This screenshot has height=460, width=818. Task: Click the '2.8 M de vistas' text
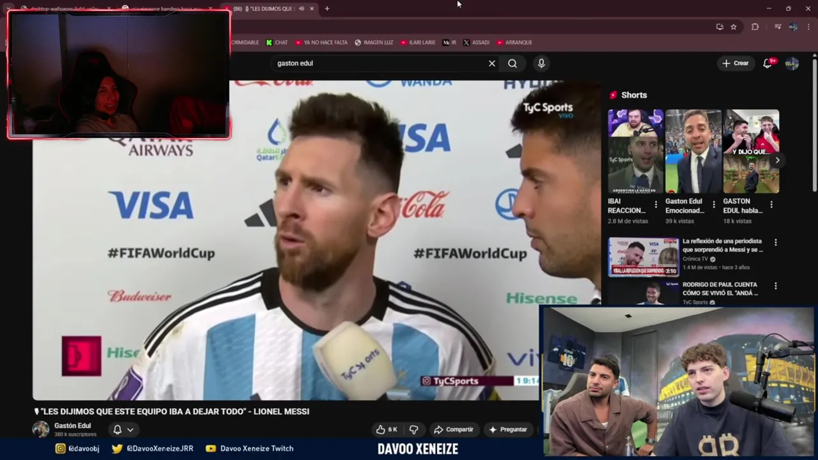click(x=628, y=221)
